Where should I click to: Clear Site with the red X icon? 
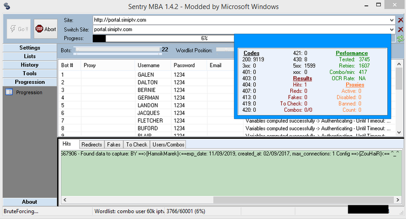400,20
